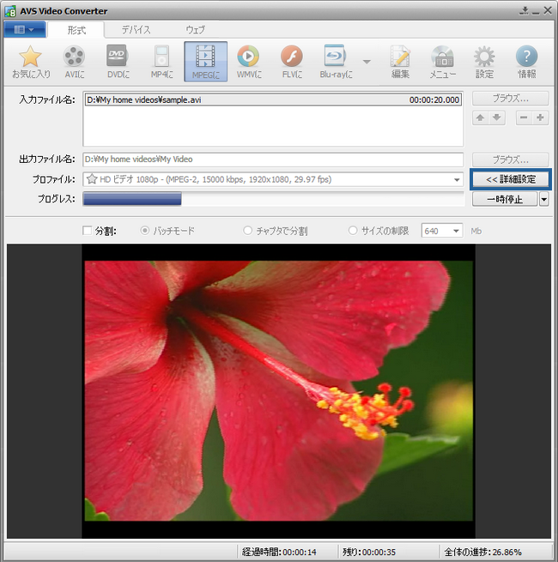Switch to the デバイス tab

(136, 29)
